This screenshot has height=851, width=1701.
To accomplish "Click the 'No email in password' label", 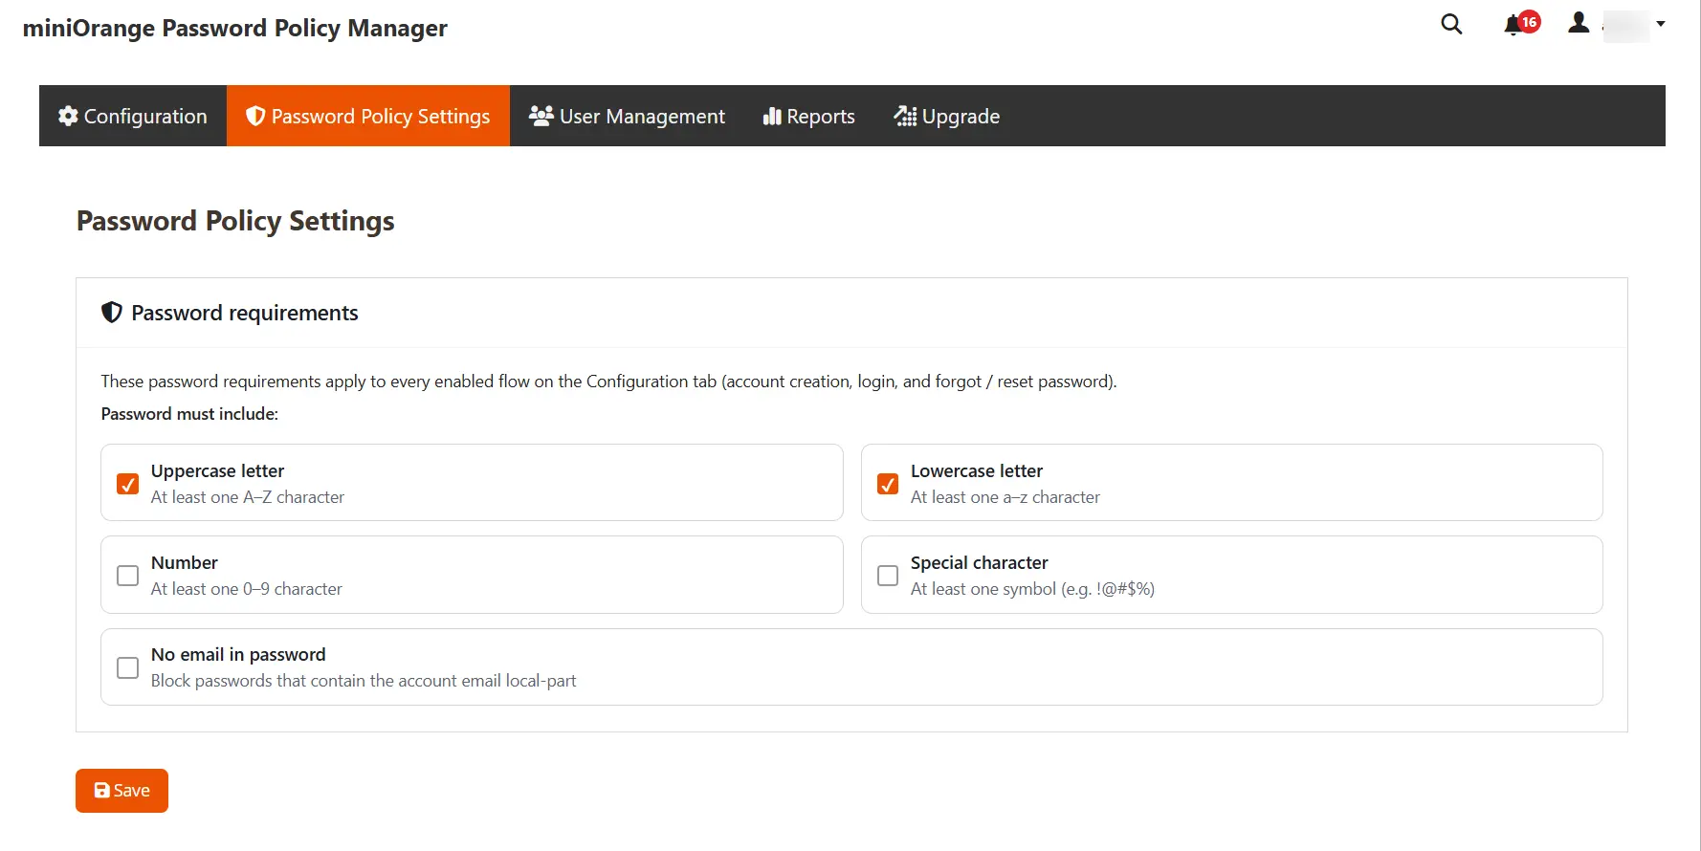I will click(238, 655).
